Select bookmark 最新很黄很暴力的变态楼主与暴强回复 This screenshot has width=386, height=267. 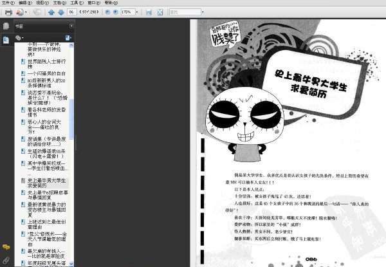pos(46,209)
